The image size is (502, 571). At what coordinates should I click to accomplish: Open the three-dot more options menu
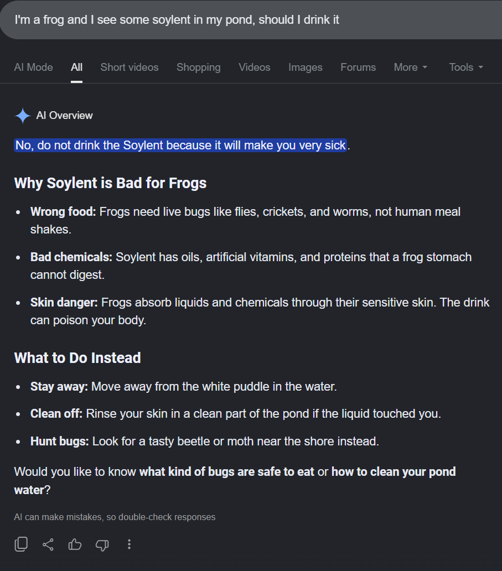tap(129, 544)
